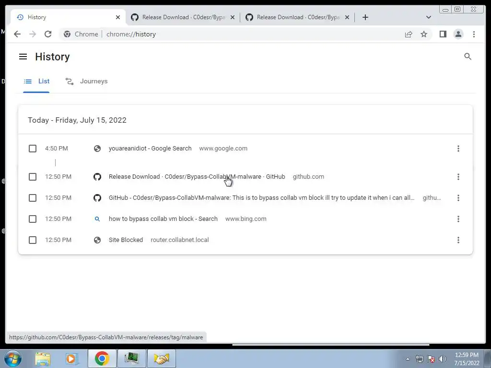Open actions menu for GitHub C0desr repo entry
The height and width of the screenshot is (368, 491).
458,198
